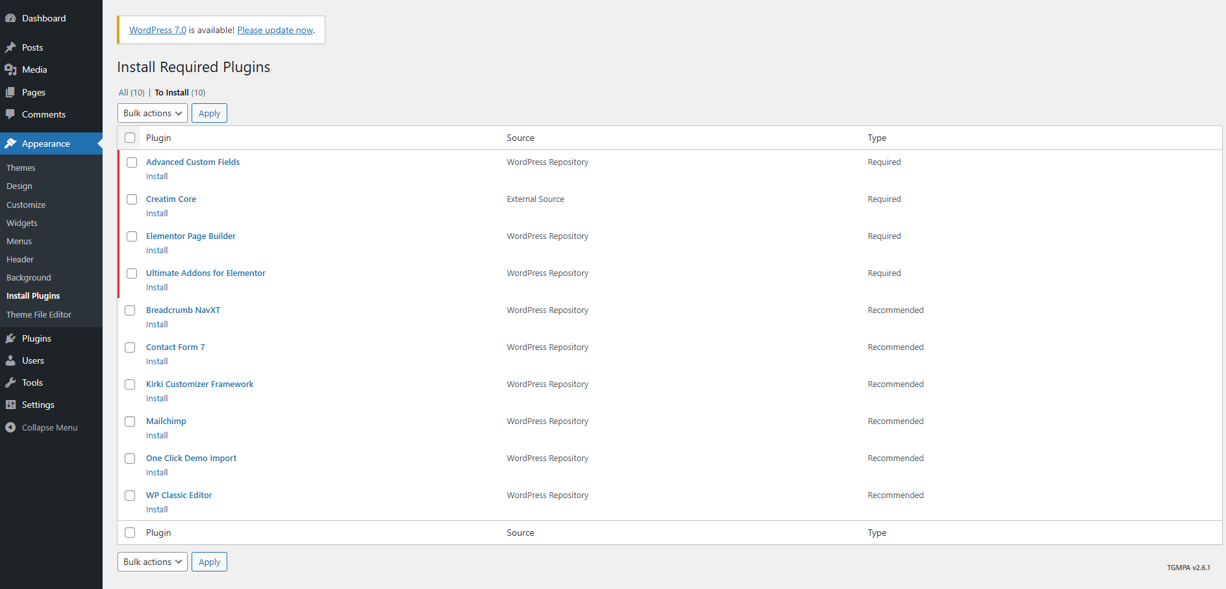The height and width of the screenshot is (589, 1226).
Task: Check Ultimate Addons for Elementor row
Action: 132,273
